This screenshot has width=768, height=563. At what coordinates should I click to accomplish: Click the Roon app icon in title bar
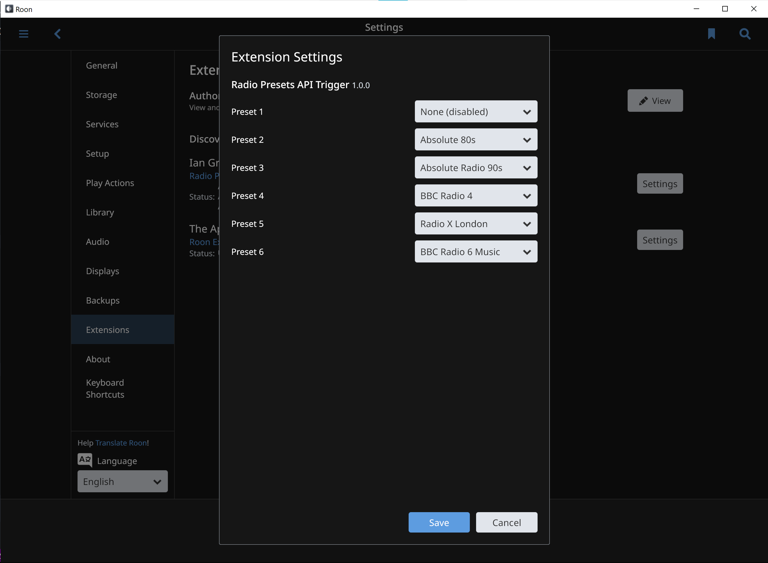click(x=9, y=9)
